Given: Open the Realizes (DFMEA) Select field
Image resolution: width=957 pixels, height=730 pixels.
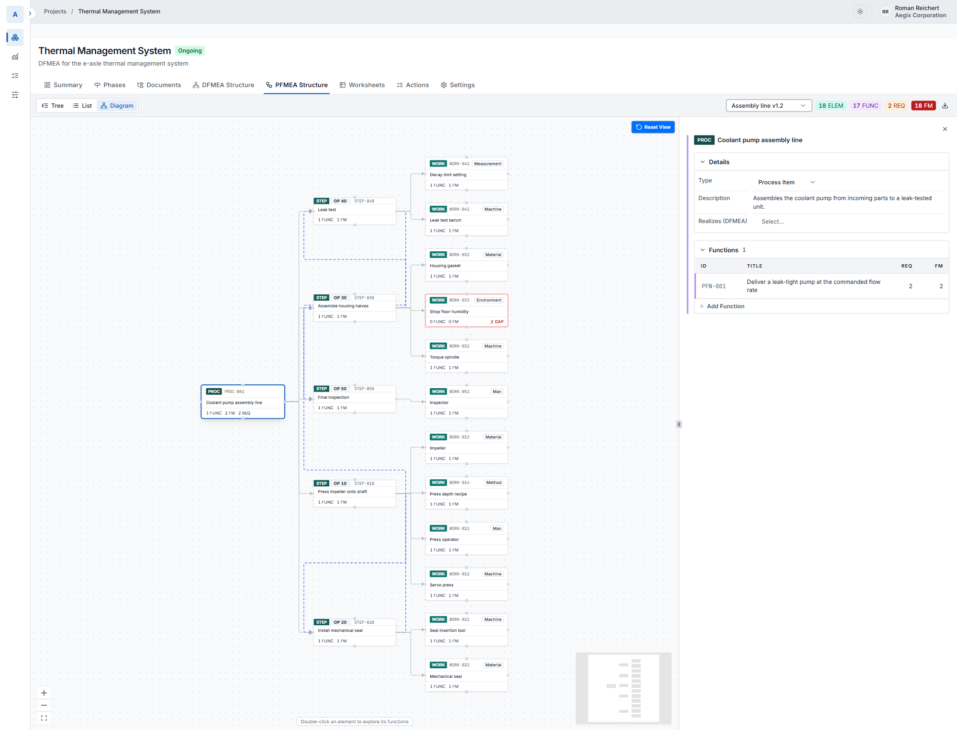Looking at the screenshot, I should [x=849, y=222].
